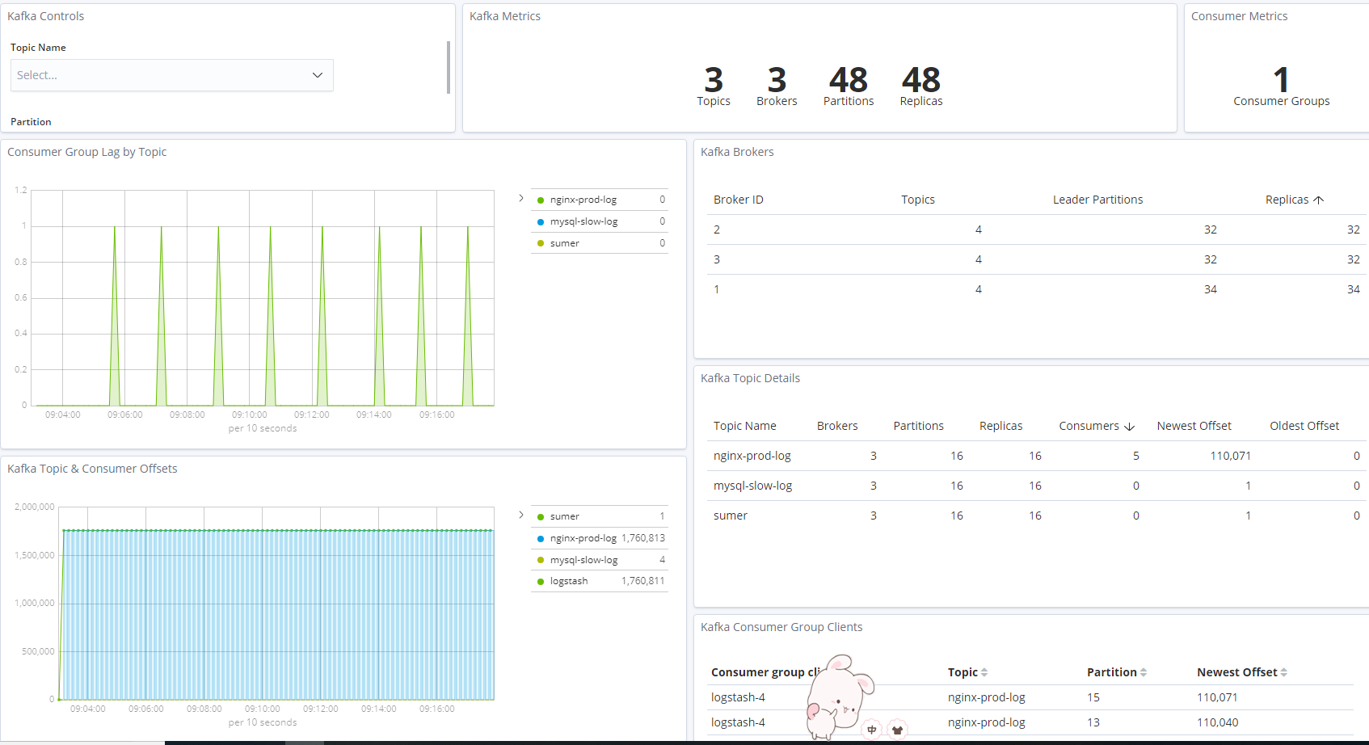Click the Topic Name column header
The image size is (1369, 745).
744,426
